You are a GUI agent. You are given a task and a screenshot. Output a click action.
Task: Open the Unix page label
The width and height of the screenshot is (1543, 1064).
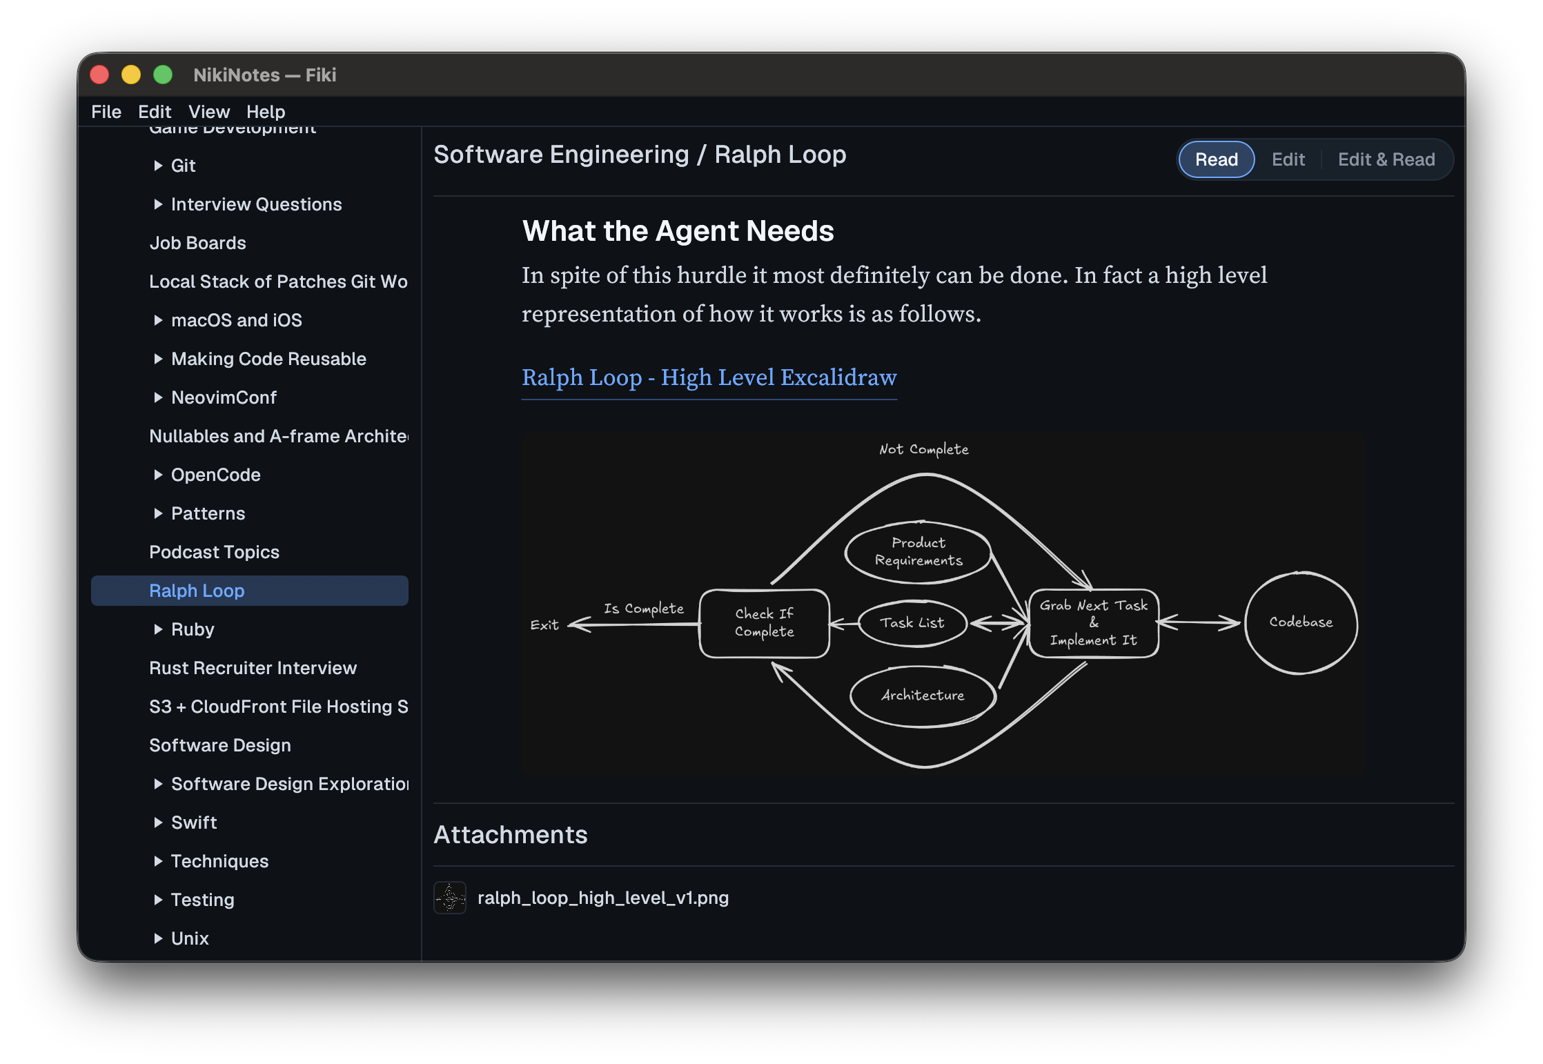(x=190, y=938)
